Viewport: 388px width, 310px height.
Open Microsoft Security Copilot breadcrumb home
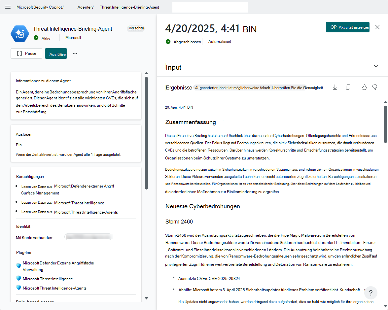[x=40, y=7]
